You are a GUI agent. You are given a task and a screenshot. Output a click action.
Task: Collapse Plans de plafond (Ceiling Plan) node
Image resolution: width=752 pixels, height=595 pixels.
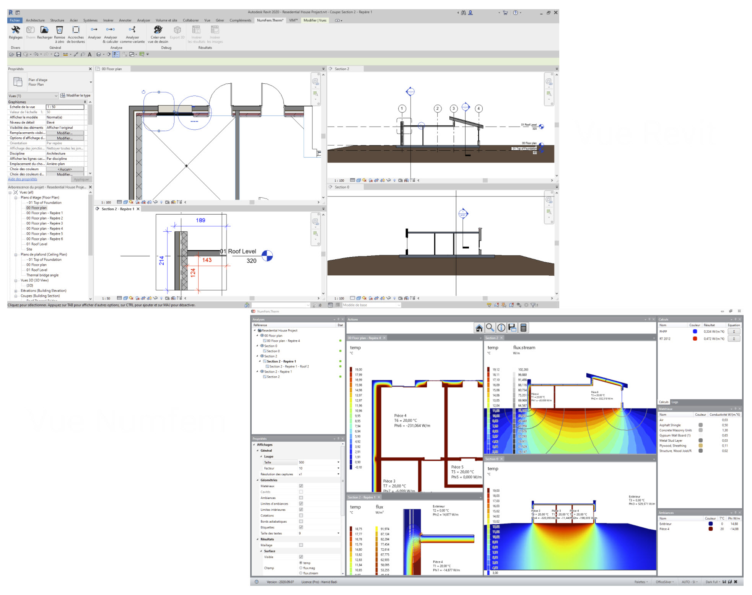[16, 255]
